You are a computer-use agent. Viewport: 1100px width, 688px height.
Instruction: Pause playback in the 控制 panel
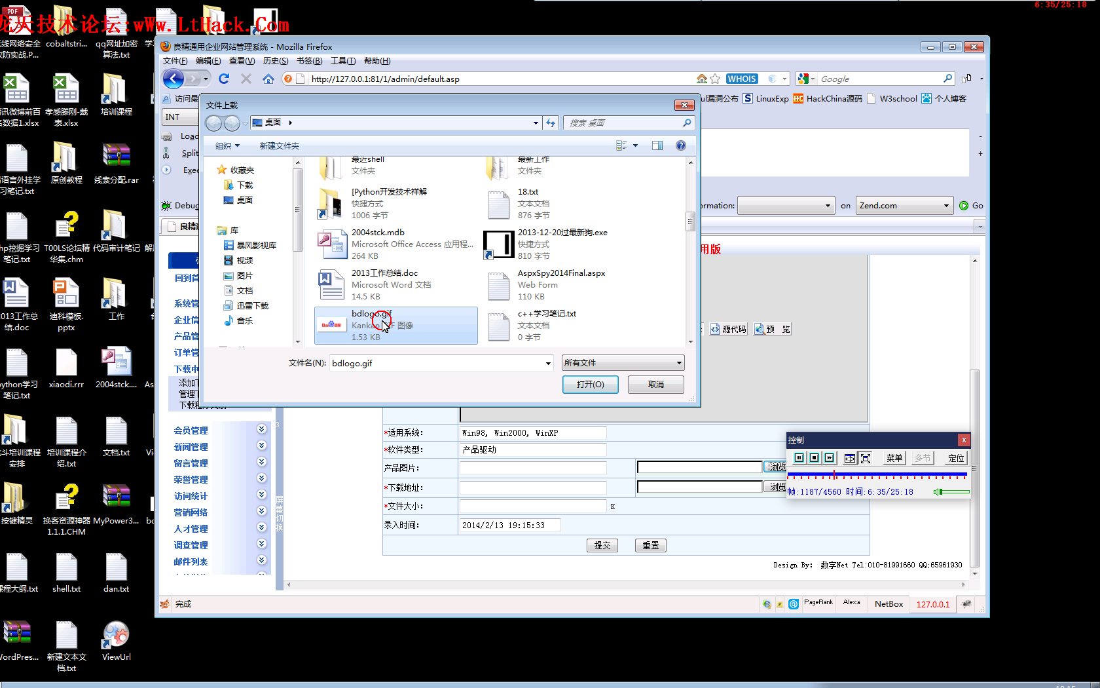pos(799,458)
